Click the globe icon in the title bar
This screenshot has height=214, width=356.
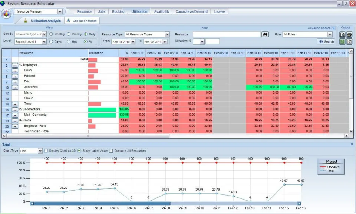(x=3, y=3)
